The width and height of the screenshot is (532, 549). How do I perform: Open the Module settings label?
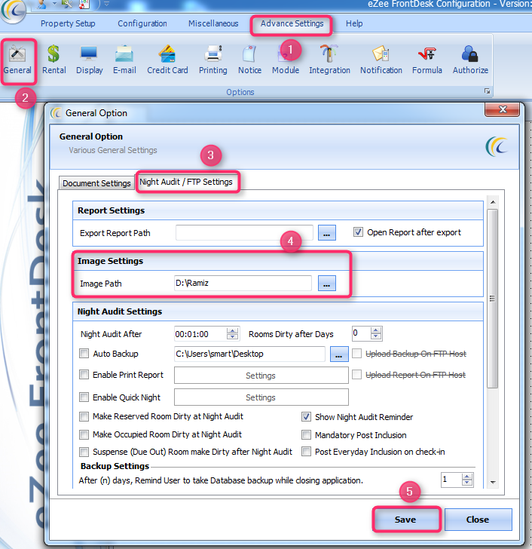286,70
